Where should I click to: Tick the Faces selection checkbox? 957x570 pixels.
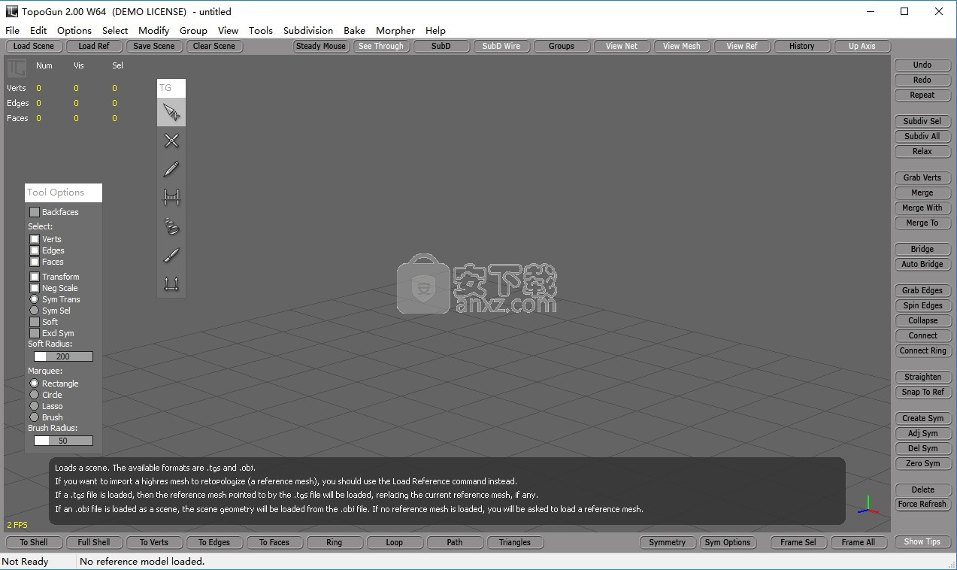click(x=35, y=262)
